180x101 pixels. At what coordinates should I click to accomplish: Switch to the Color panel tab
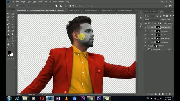[x=146, y=12]
